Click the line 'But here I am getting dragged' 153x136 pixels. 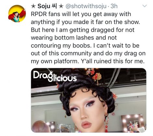pyautogui.click(x=83, y=30)
